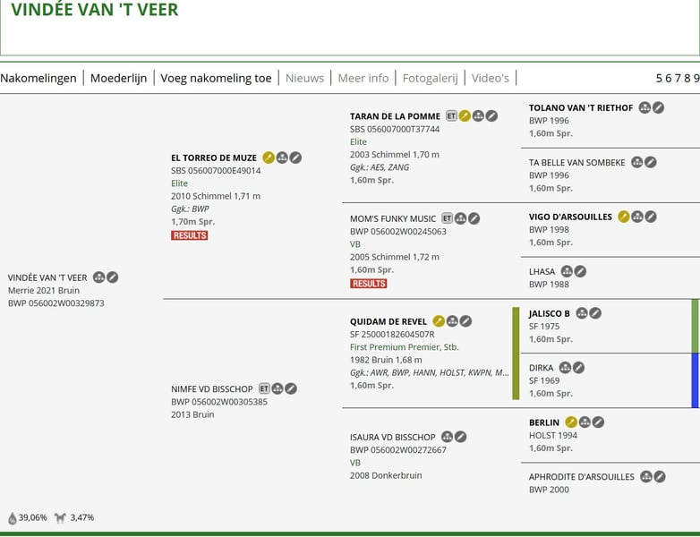The height and width of the screenshot is (537, 700).
Task: Select the Voeg nakomeling toe tab
Action: (x=216, y=78)
